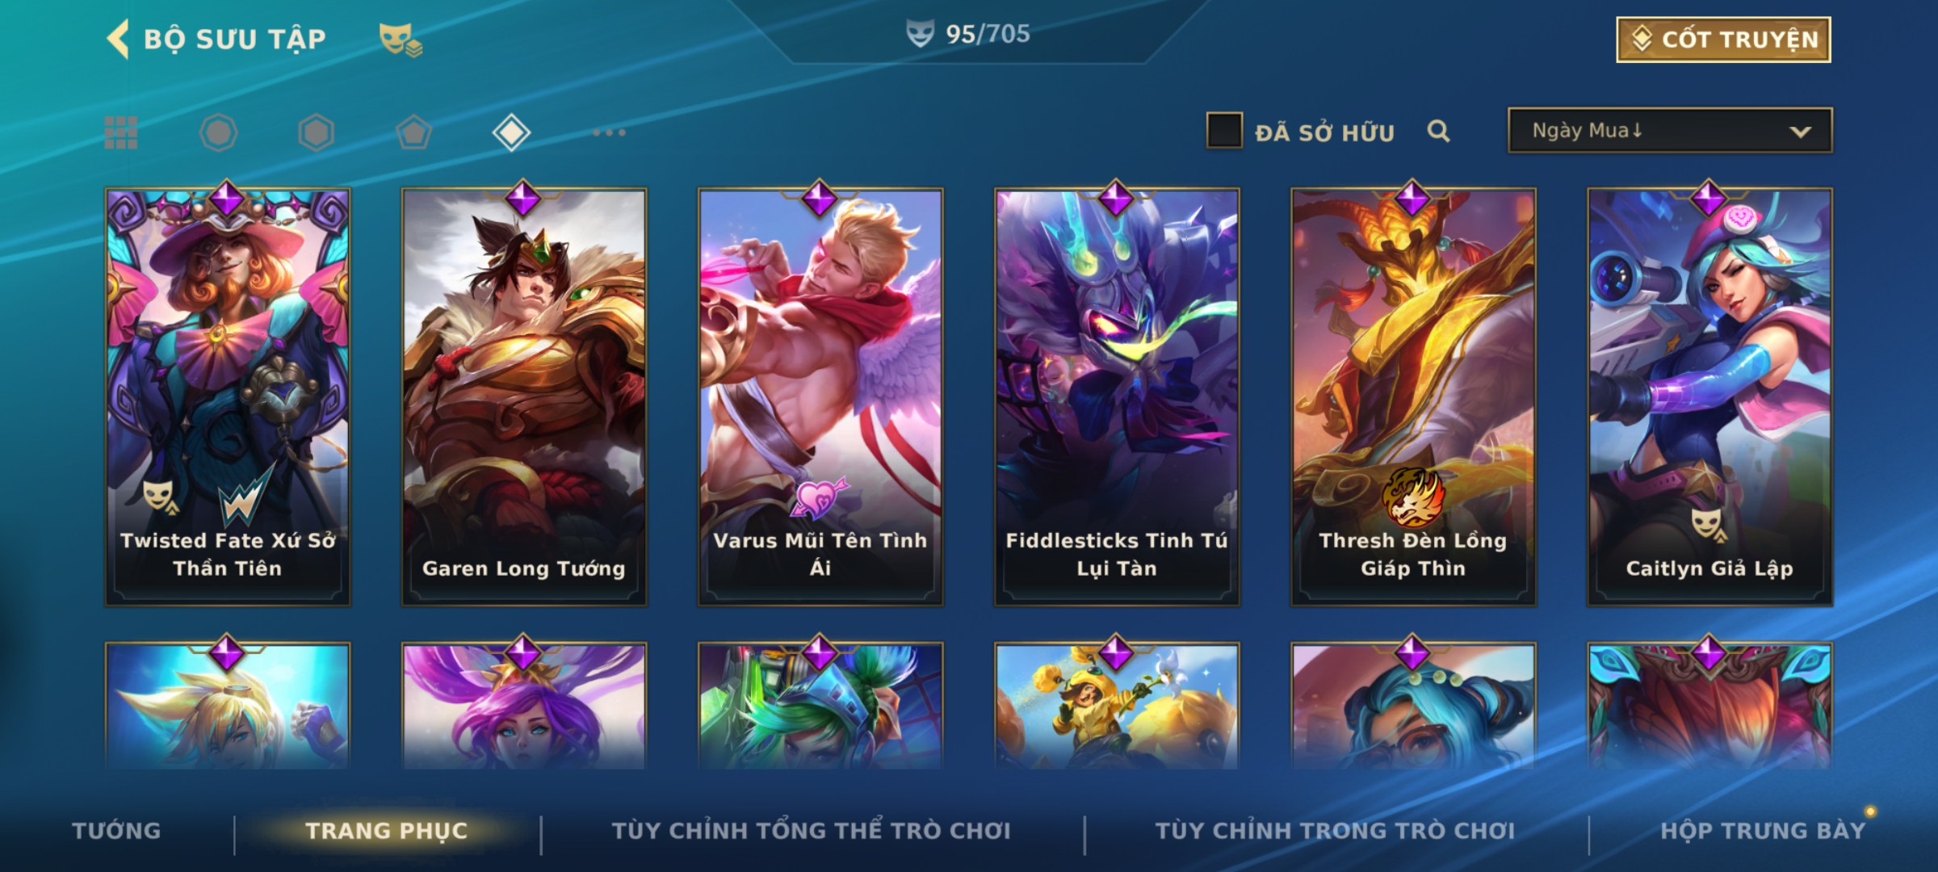Select the Caitlyn Giả Lập skin card
This screenshot has height=872, width=1938.
point(1709,396)
